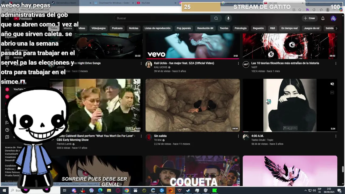This screenshot has height=194, width=345.
Task: Click the Tri-line channel avatar
Action: tap(149, 137)
